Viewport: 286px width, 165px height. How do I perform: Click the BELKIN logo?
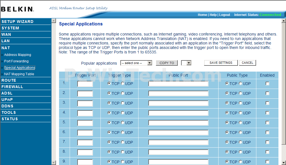(17, 9)
